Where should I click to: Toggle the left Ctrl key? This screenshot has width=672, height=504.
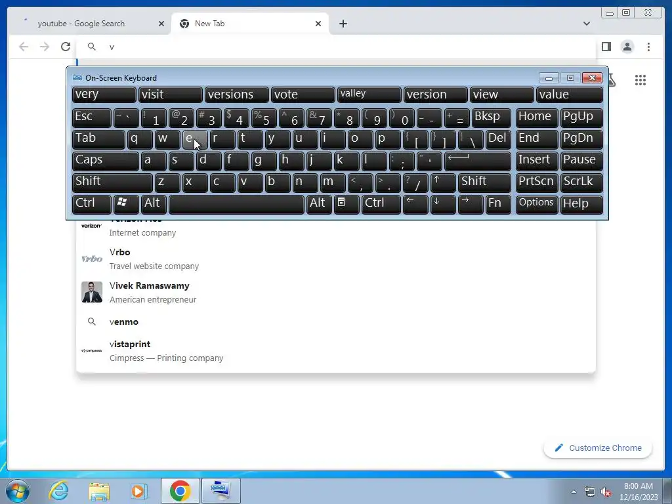coord(91,205)
